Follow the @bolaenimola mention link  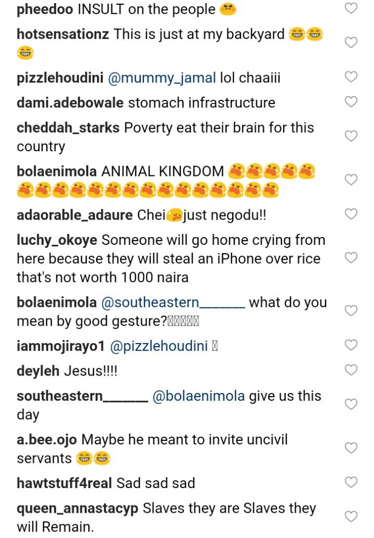[198, 396]
